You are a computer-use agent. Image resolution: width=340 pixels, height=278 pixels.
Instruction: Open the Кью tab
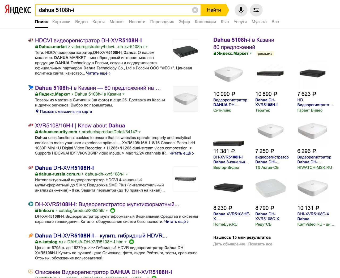click(225, 22)
